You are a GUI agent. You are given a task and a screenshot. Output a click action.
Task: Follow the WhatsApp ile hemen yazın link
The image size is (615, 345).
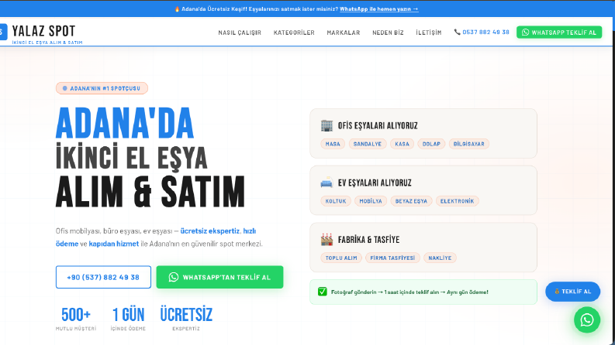379,9
